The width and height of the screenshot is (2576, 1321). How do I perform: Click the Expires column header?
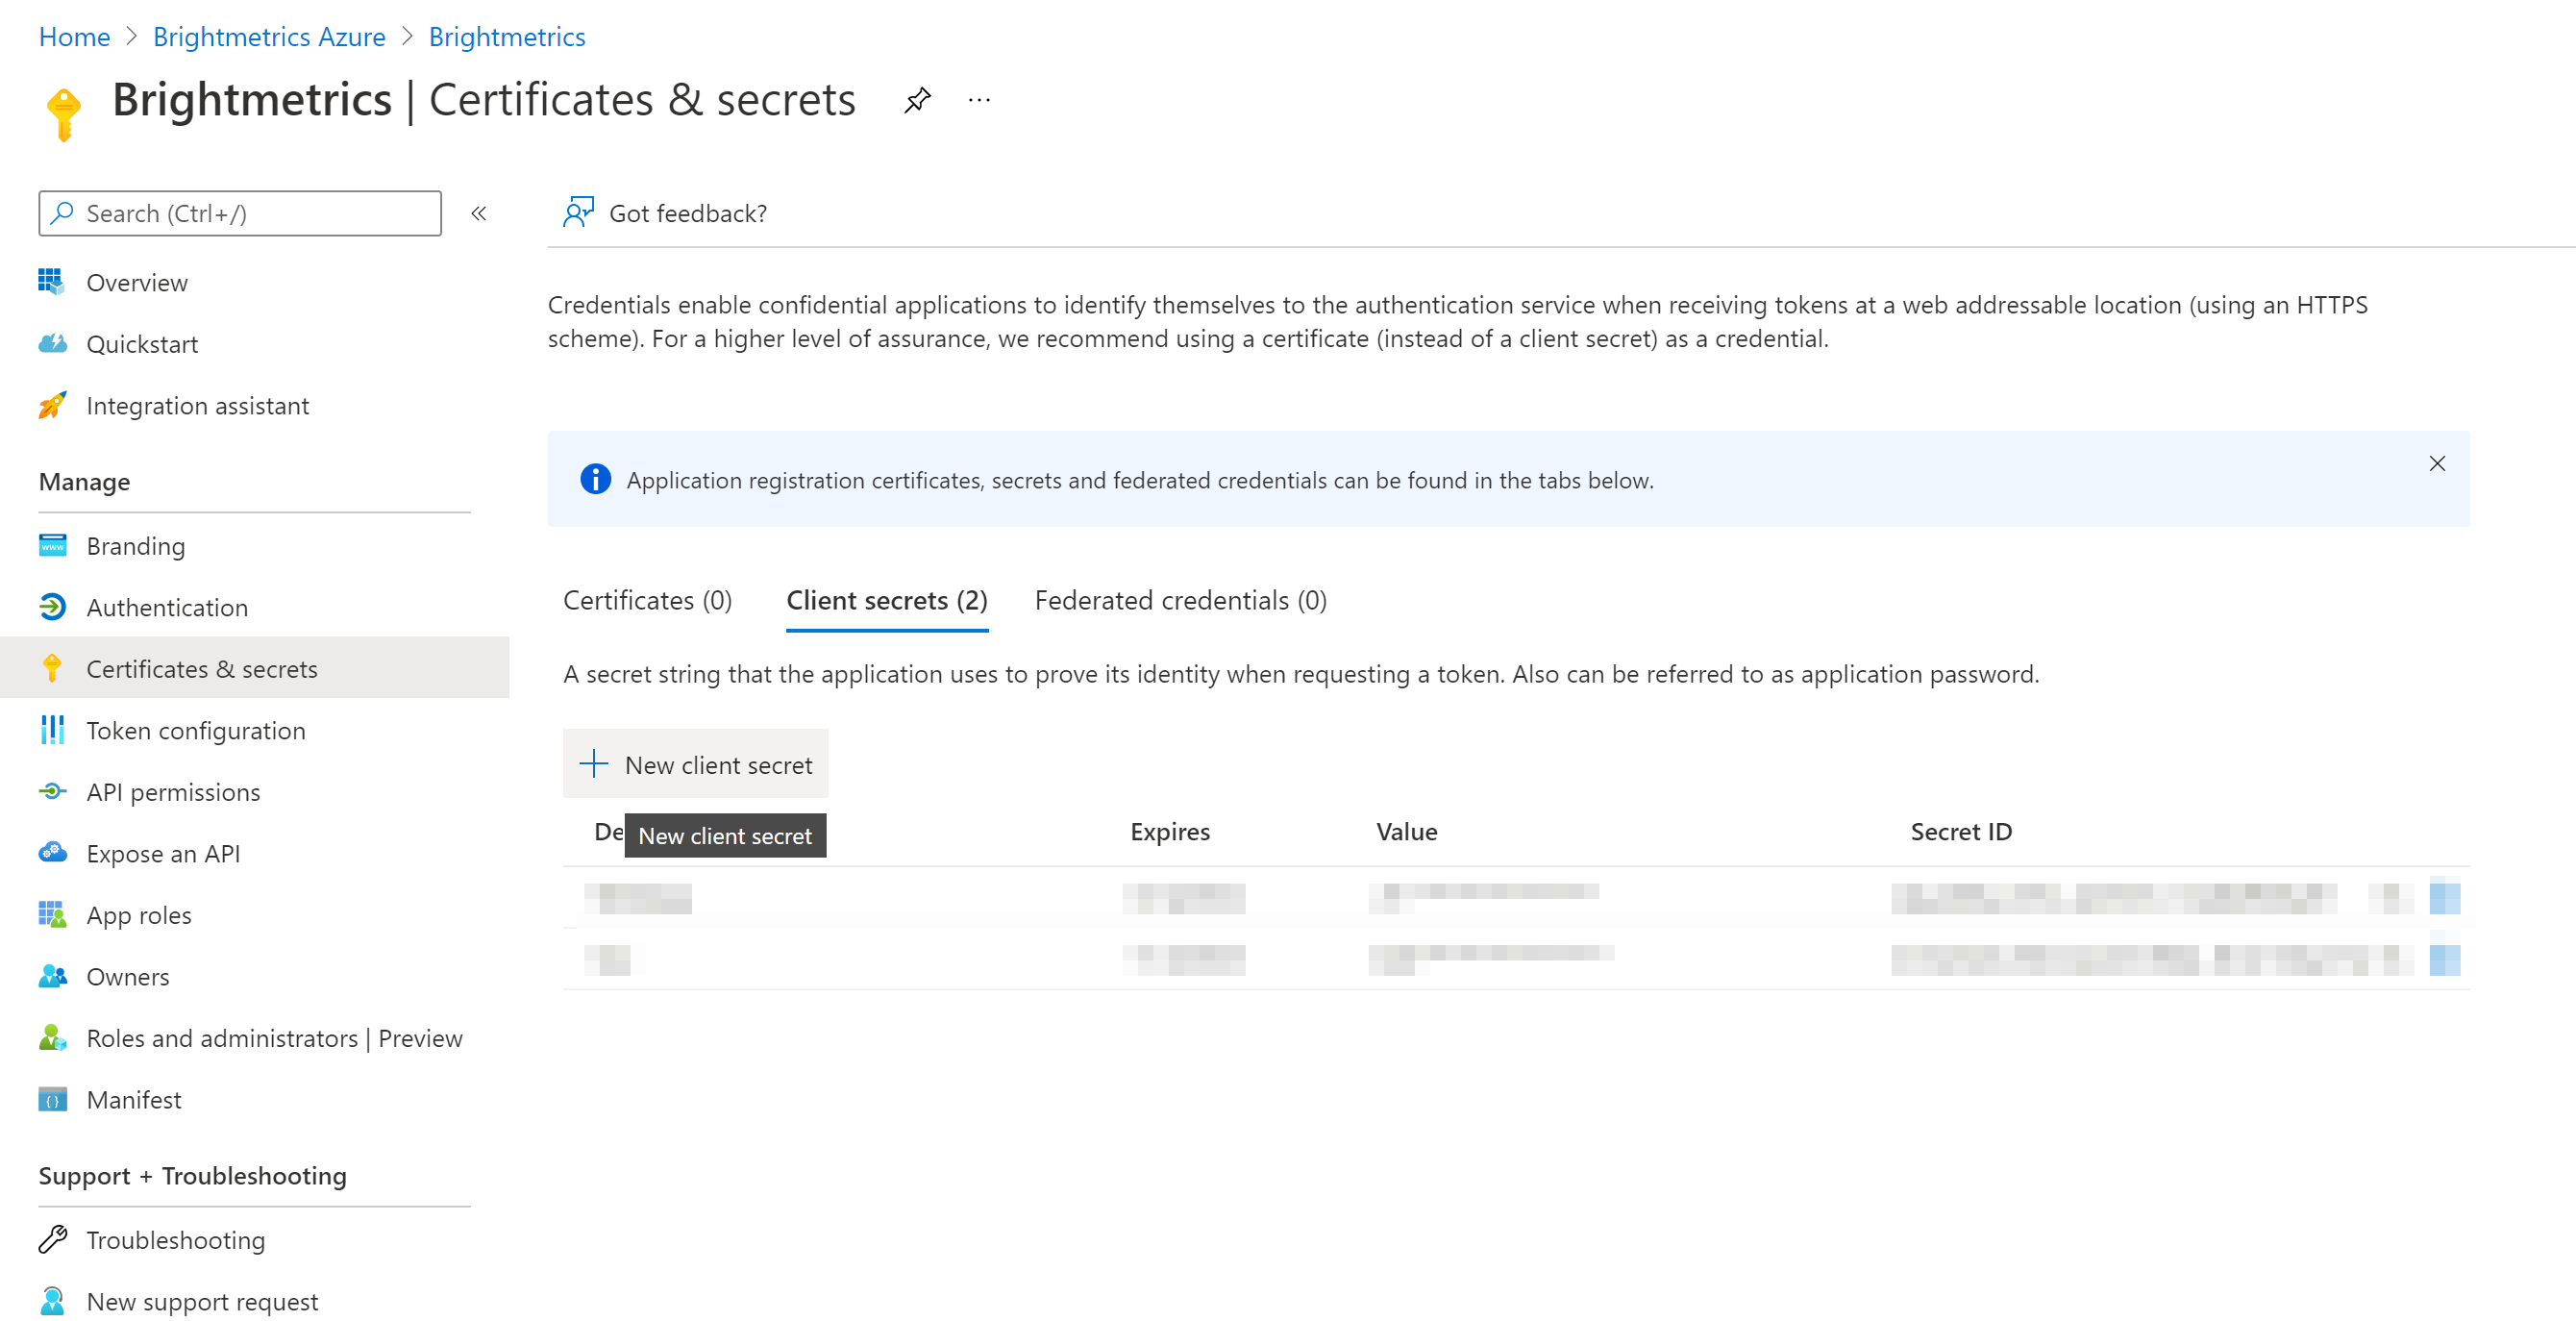1169,832
